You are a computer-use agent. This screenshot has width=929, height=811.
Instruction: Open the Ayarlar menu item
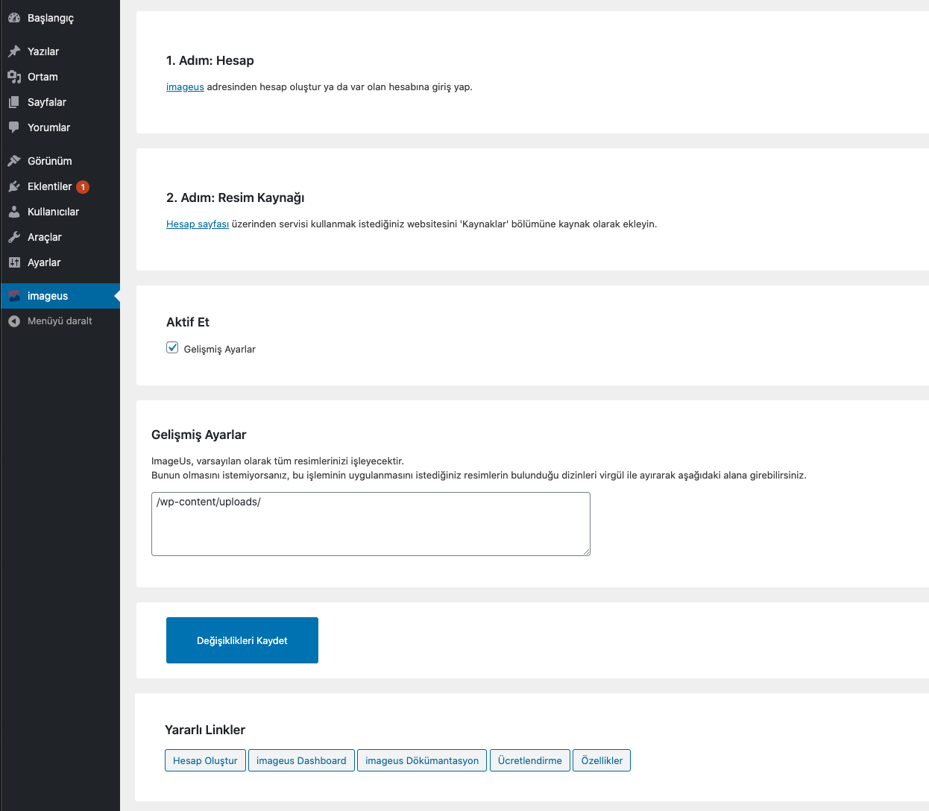pyautogui.click(x=60, y=262)
